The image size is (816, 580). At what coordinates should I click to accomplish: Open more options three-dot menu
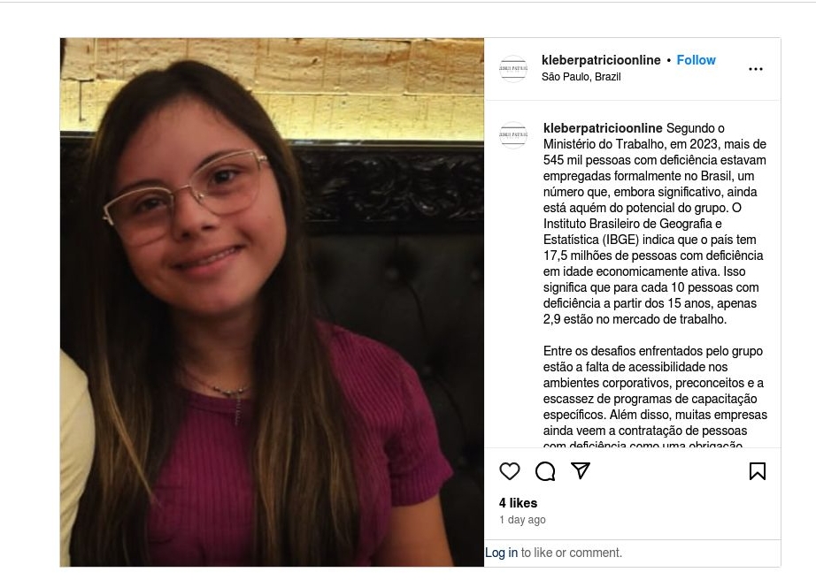[x=756, y=69]
